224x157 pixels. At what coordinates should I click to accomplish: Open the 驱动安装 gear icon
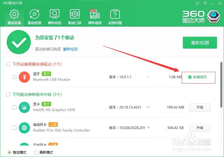point(14,14)
